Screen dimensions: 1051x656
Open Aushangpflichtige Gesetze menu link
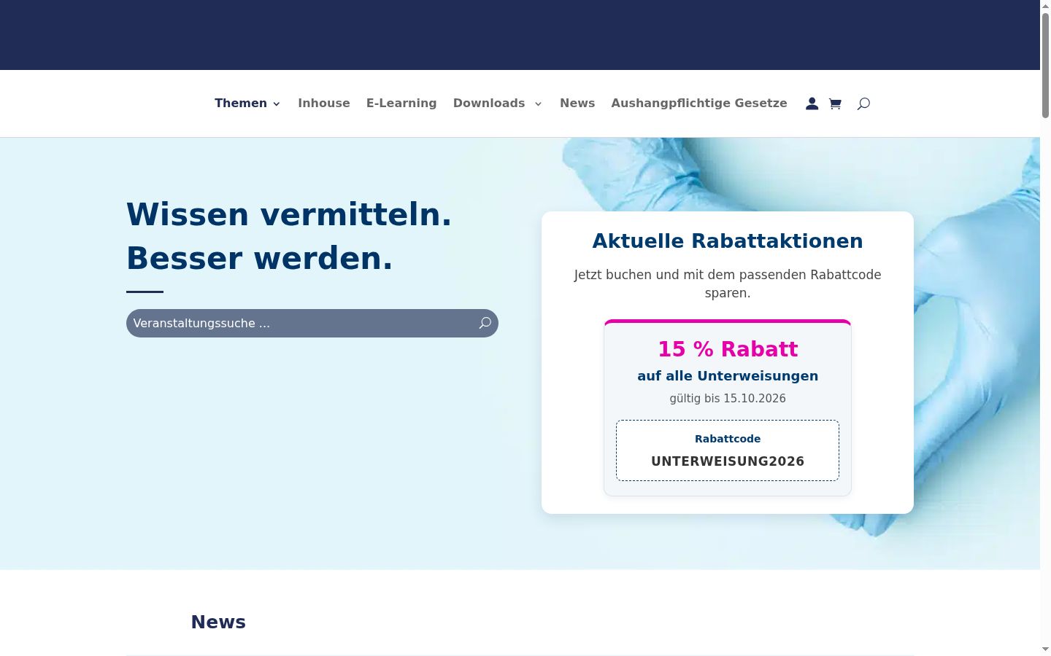(699, 104)
